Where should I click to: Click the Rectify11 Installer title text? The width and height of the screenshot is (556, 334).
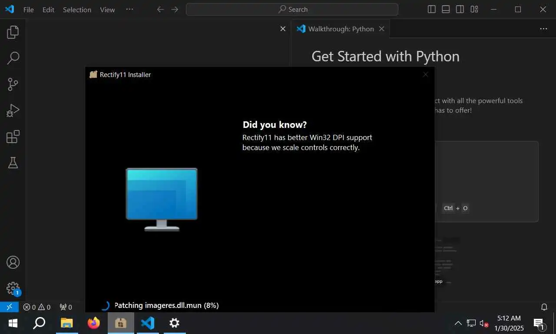[125, 75]
